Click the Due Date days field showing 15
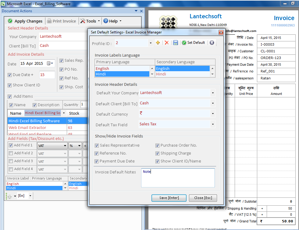The width and height of the screenshot is (299, 230). pos(47,75)
